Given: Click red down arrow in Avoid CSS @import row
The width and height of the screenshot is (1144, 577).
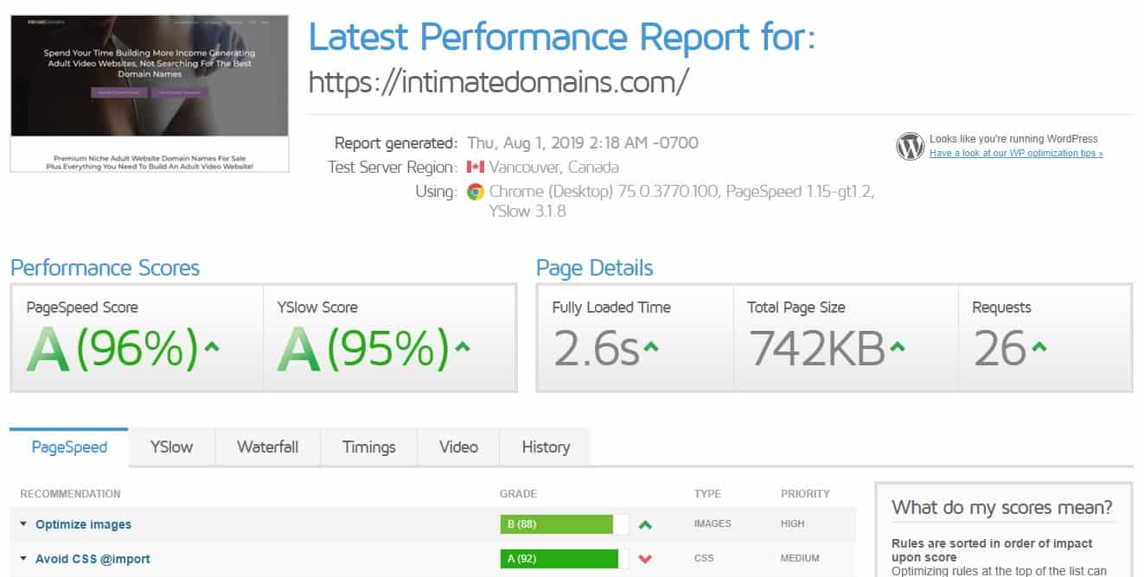Looking at the screenshot, I should click(645, 559).
